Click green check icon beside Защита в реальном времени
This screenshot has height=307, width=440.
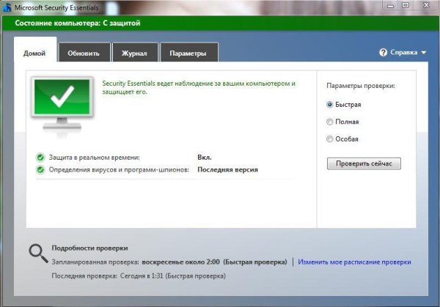click(40, 158)
